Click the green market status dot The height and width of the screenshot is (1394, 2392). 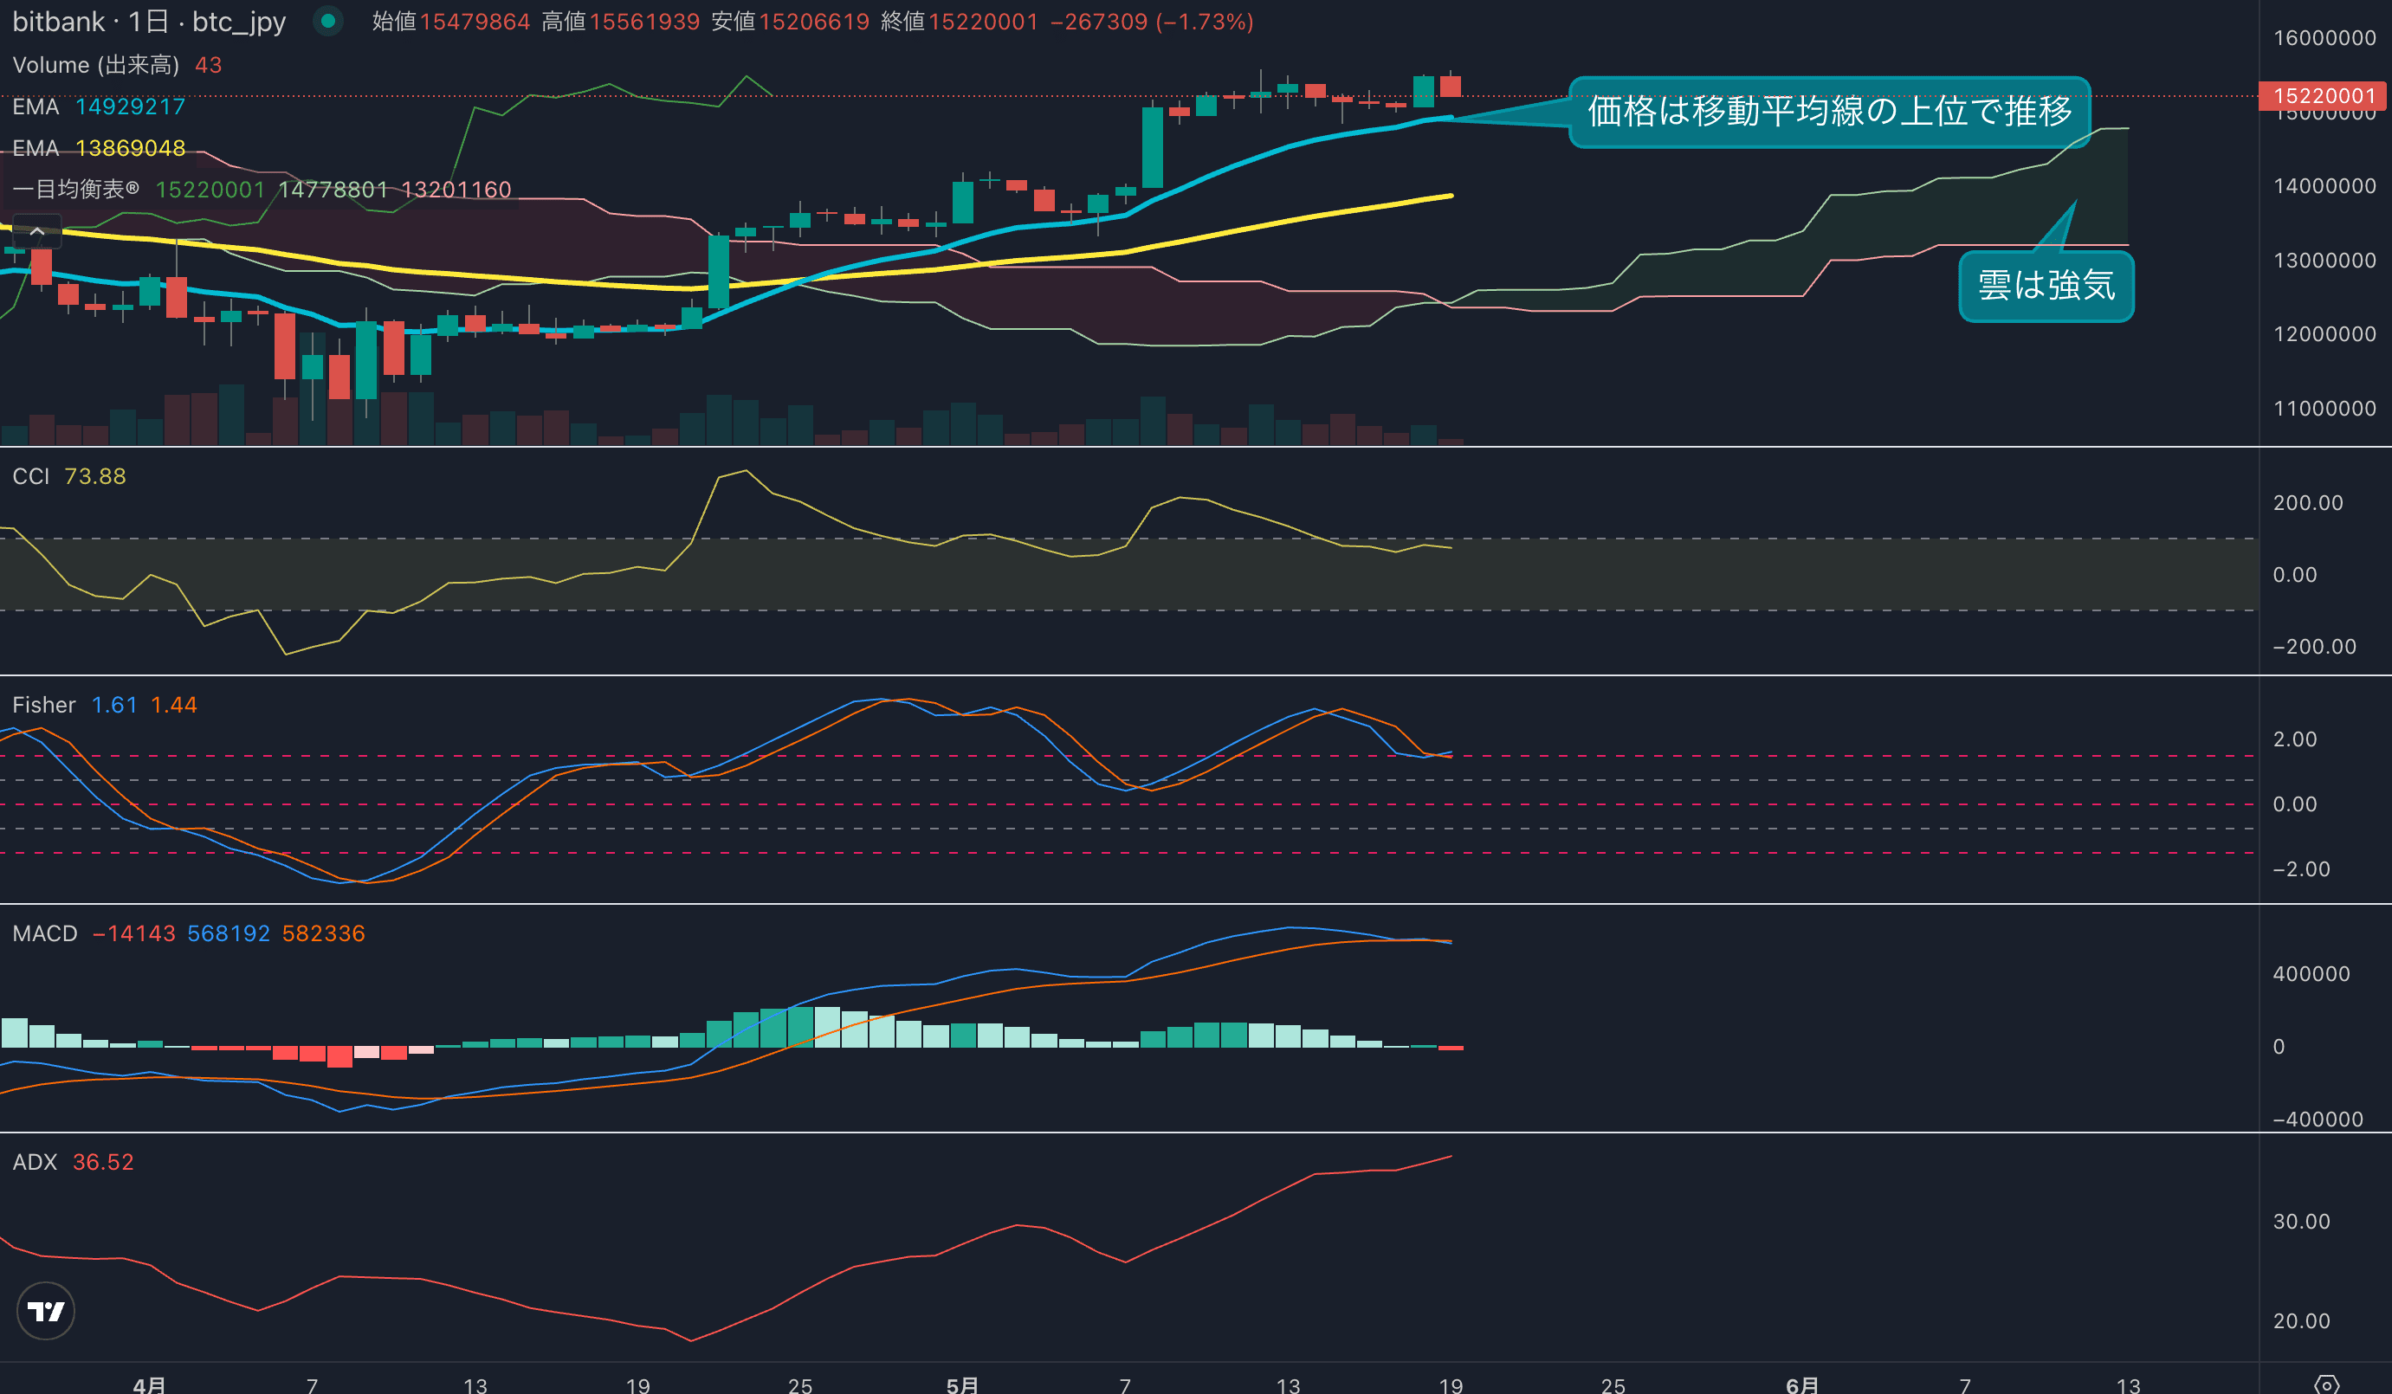(328, 21)
